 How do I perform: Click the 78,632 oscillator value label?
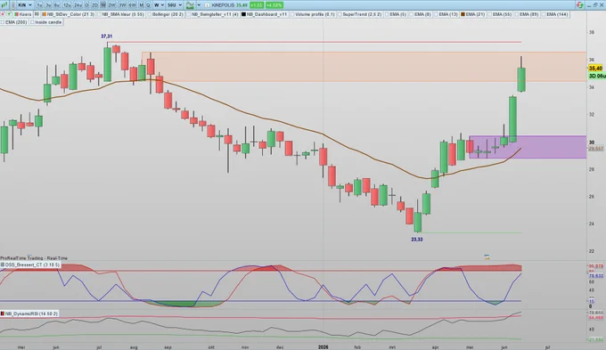(595, 276)
